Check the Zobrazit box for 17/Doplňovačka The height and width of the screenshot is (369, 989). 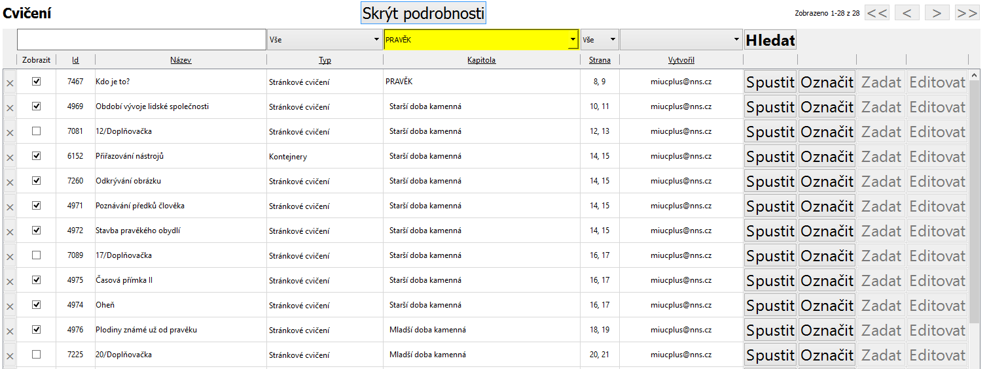(37, 255)
